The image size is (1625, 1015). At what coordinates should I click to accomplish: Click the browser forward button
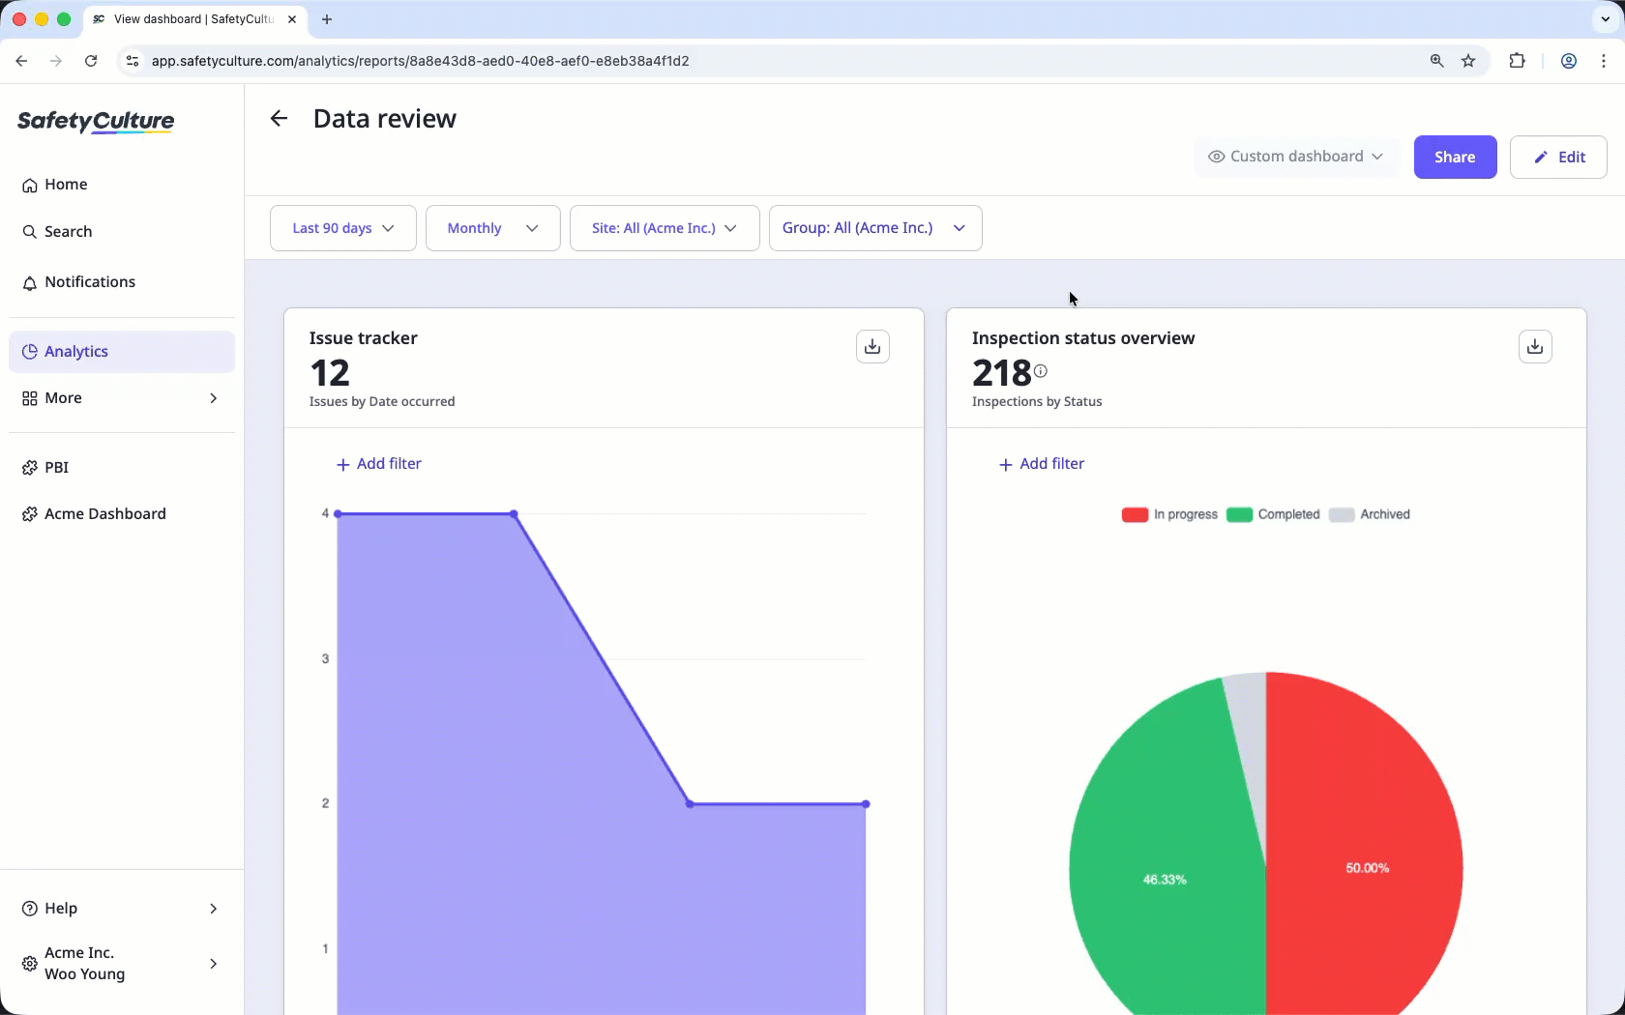point(56,61)
